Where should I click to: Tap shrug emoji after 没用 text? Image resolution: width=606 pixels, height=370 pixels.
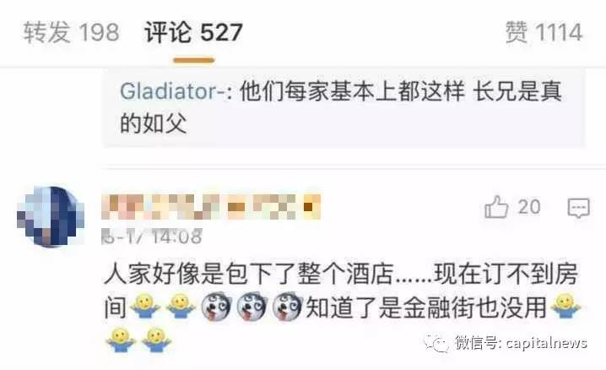click(565, 306)
